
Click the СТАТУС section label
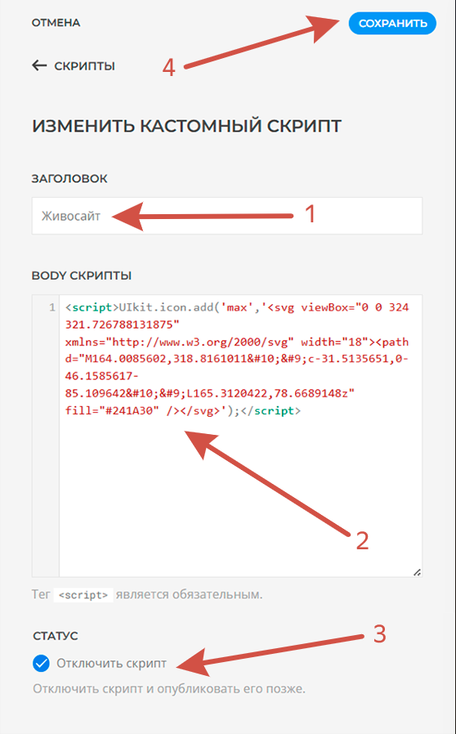pos(56,636)
